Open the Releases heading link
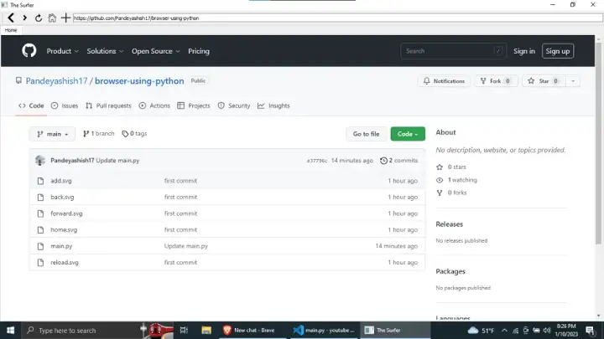 click(x=449, y=224)
